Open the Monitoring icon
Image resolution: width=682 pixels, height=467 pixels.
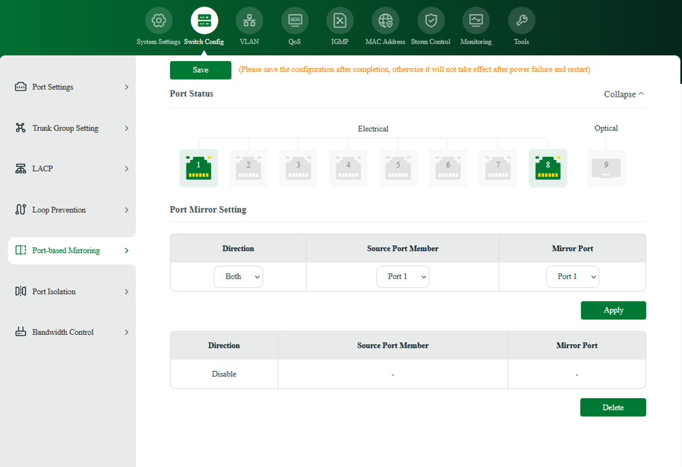click(x=476, y=20)
